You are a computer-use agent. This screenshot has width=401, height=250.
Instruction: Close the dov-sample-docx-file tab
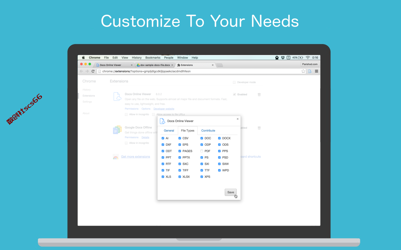172,65
